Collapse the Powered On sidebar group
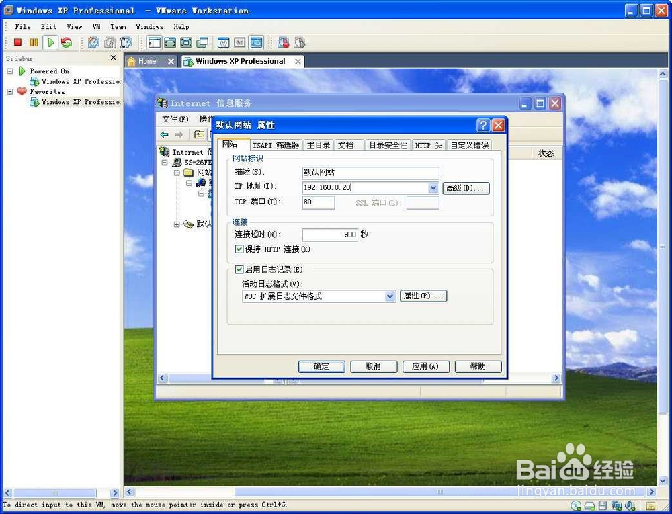The height and width of the screenshot is (514, 672). pos(10,71)
